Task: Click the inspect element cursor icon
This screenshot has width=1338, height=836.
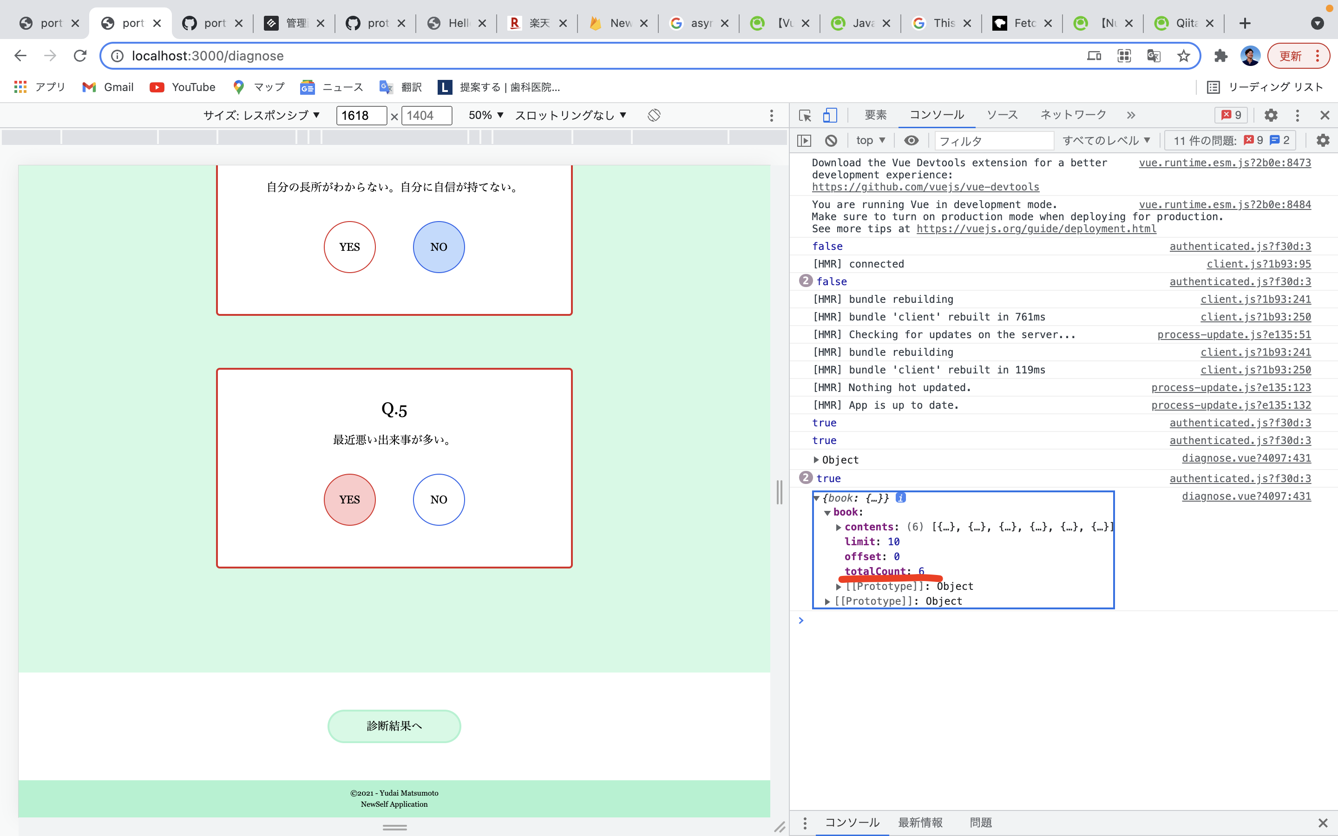Action: coord(805,115)
